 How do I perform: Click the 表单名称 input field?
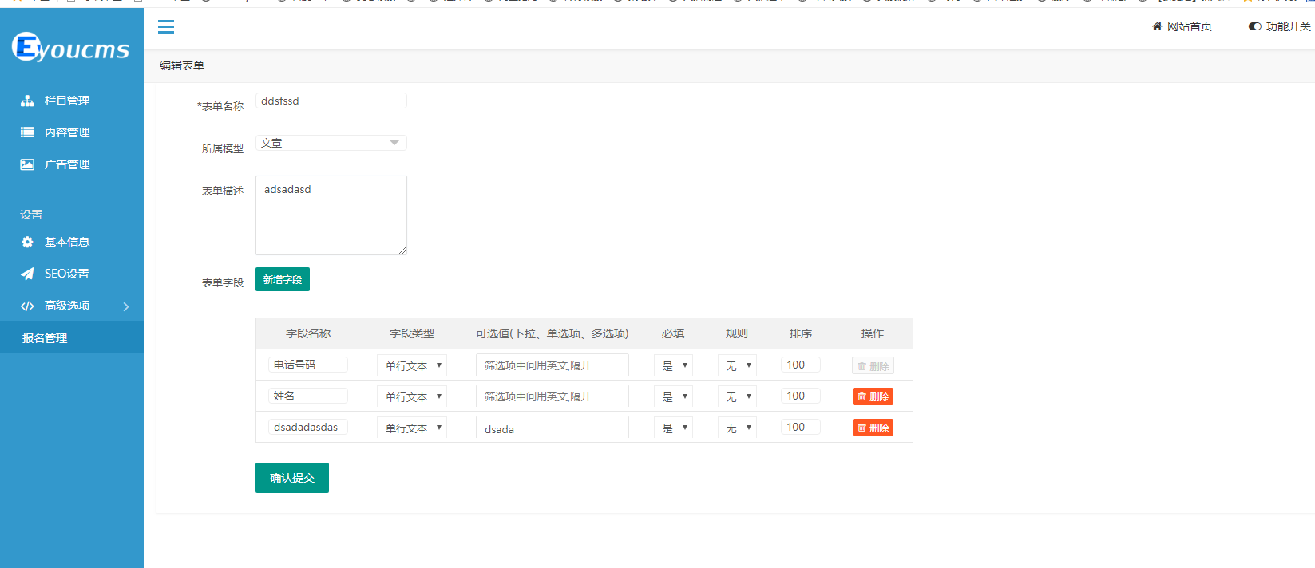click(331, 101)
